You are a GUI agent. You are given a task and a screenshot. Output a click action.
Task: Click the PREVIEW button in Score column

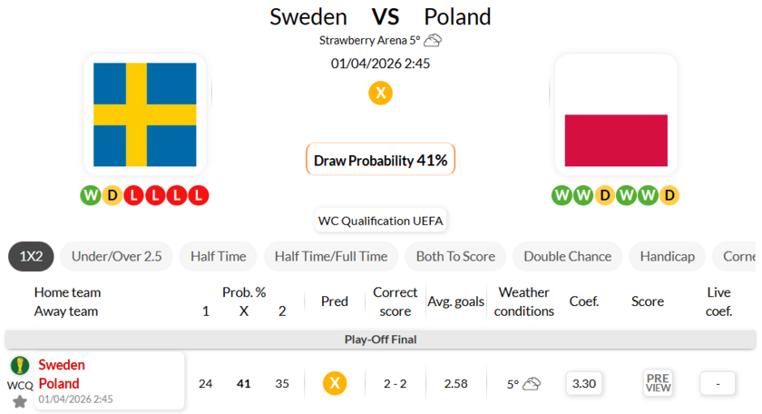(658, 383)
